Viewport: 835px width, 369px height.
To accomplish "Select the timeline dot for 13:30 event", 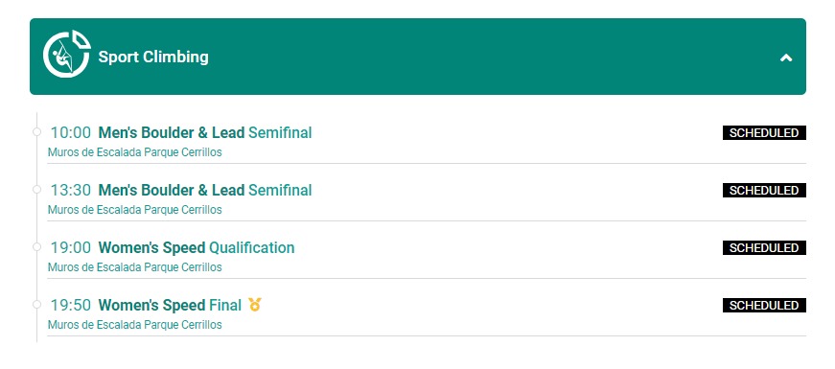I will pyautogui.click(x=36, y=189).
